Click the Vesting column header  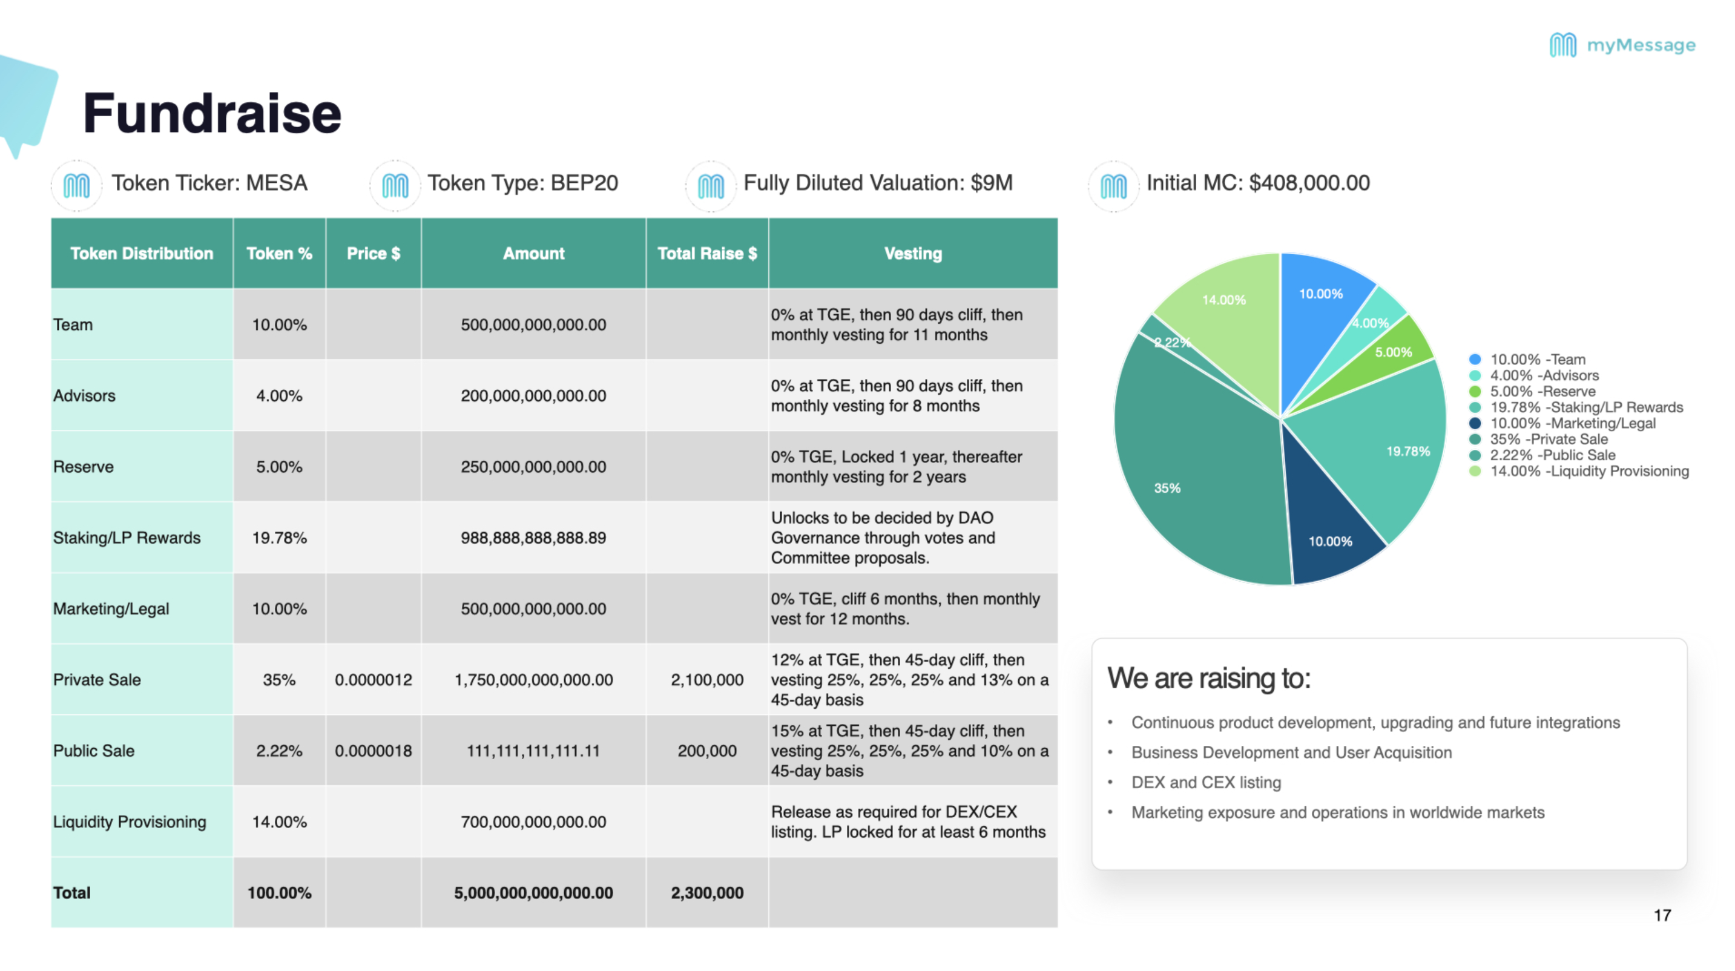click(x=913, y=253)
